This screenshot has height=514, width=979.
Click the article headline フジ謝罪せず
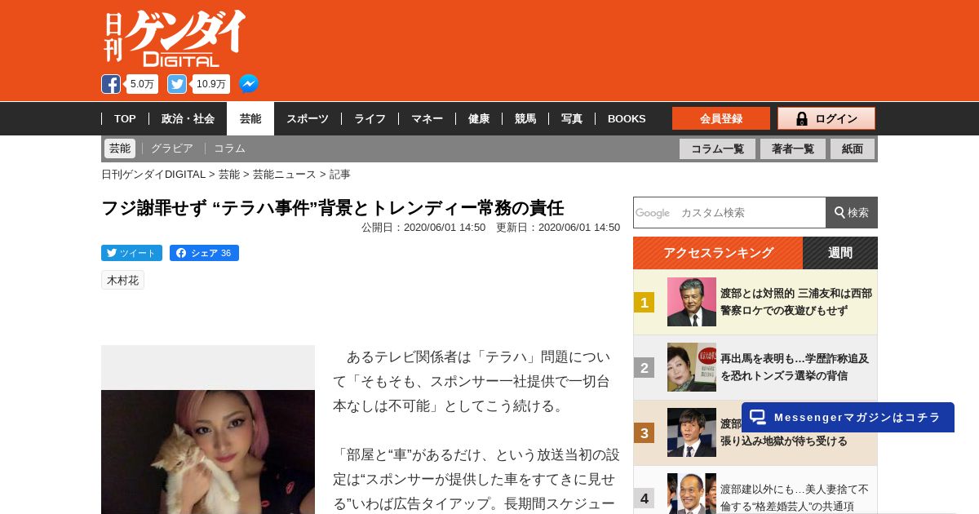[x=332, y=207]
